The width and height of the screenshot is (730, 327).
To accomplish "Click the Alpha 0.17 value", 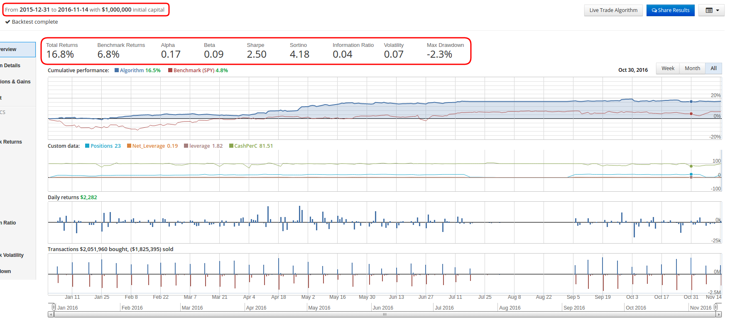I will [171, 54].
